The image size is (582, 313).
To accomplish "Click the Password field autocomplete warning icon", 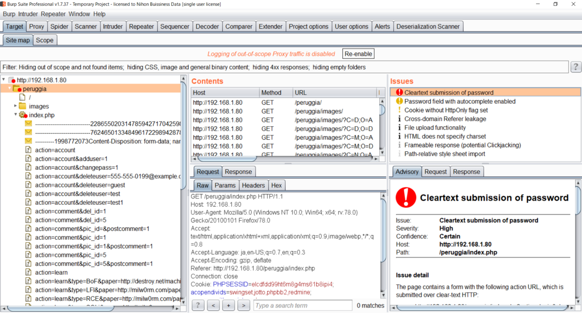I will (x=400, y=101).
